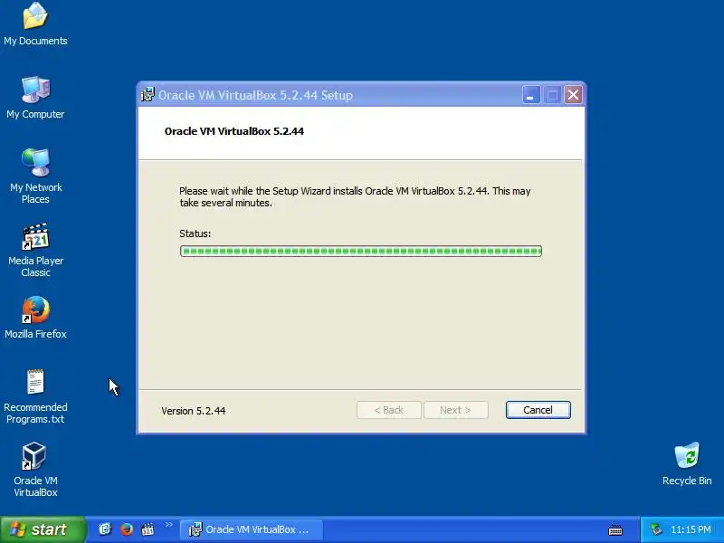The width and height of the screenshot is (724, 543).
Task: Expand the Quick Launch overflow chevron
Action: [168, 525]
